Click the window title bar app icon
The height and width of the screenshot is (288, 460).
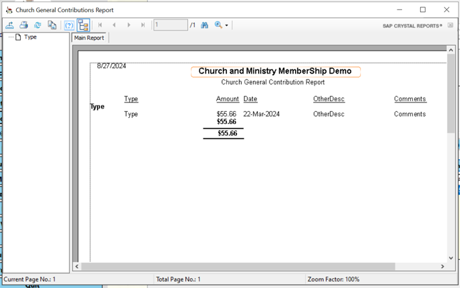coord(9,10)
